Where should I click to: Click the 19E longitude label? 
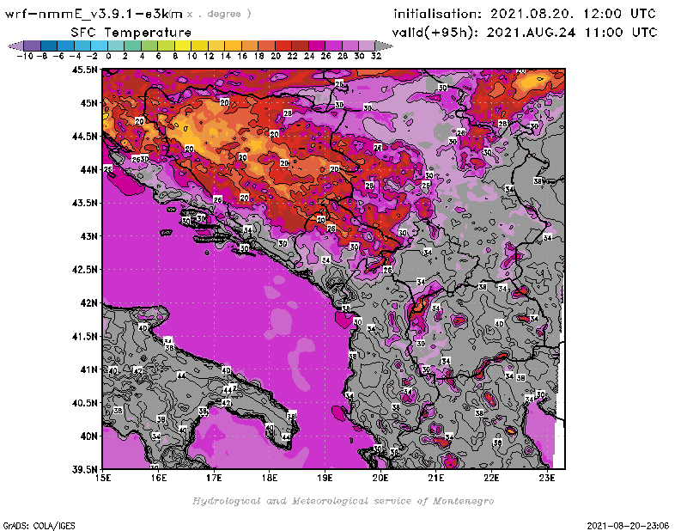325,478
